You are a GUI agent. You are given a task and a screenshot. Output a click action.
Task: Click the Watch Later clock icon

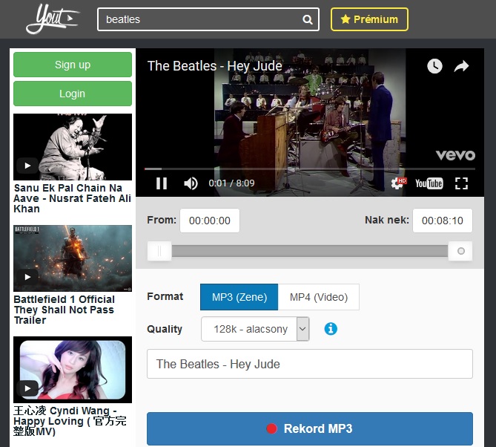point(434,66)
